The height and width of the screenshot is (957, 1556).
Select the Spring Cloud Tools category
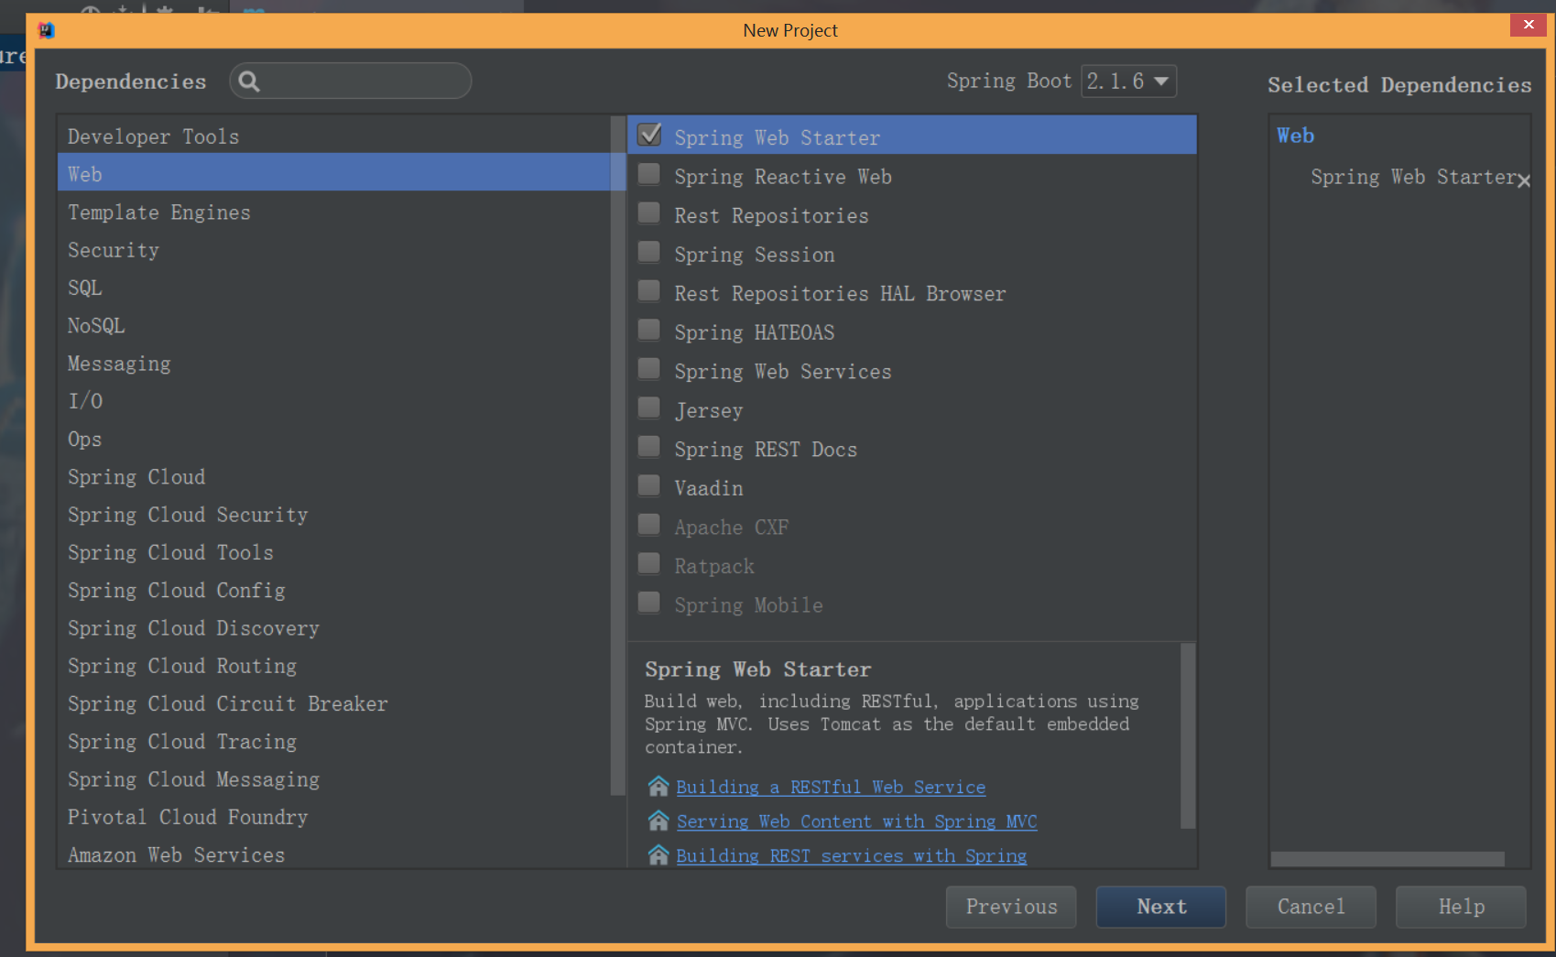(x=333, y=553)
